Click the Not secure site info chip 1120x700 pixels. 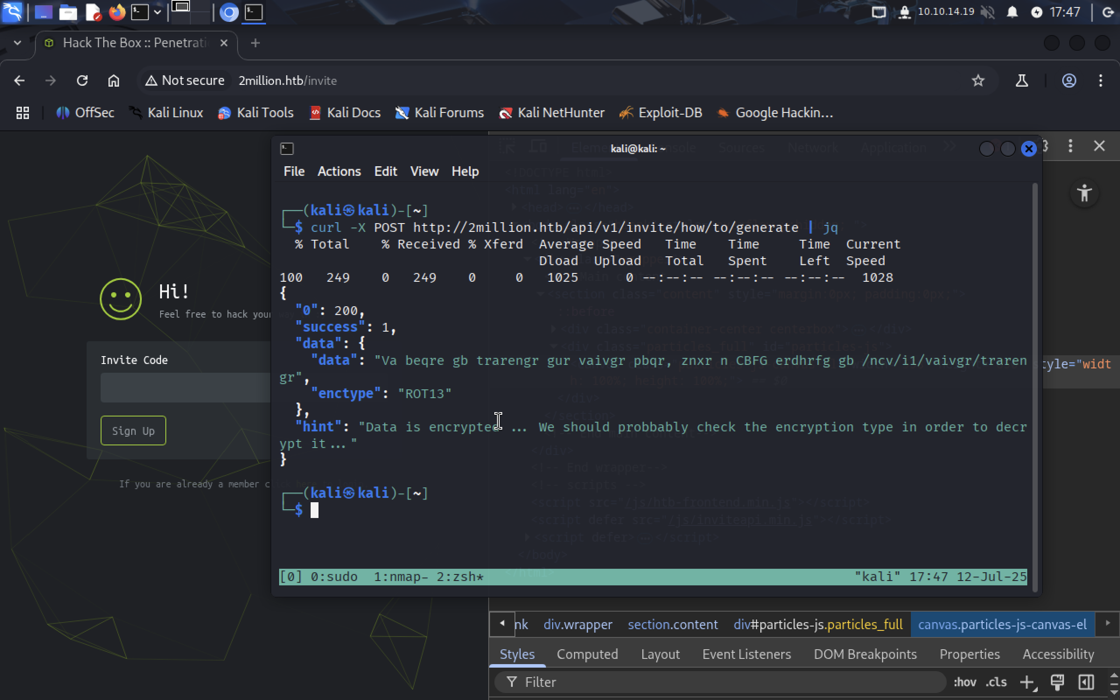[185, 80]
